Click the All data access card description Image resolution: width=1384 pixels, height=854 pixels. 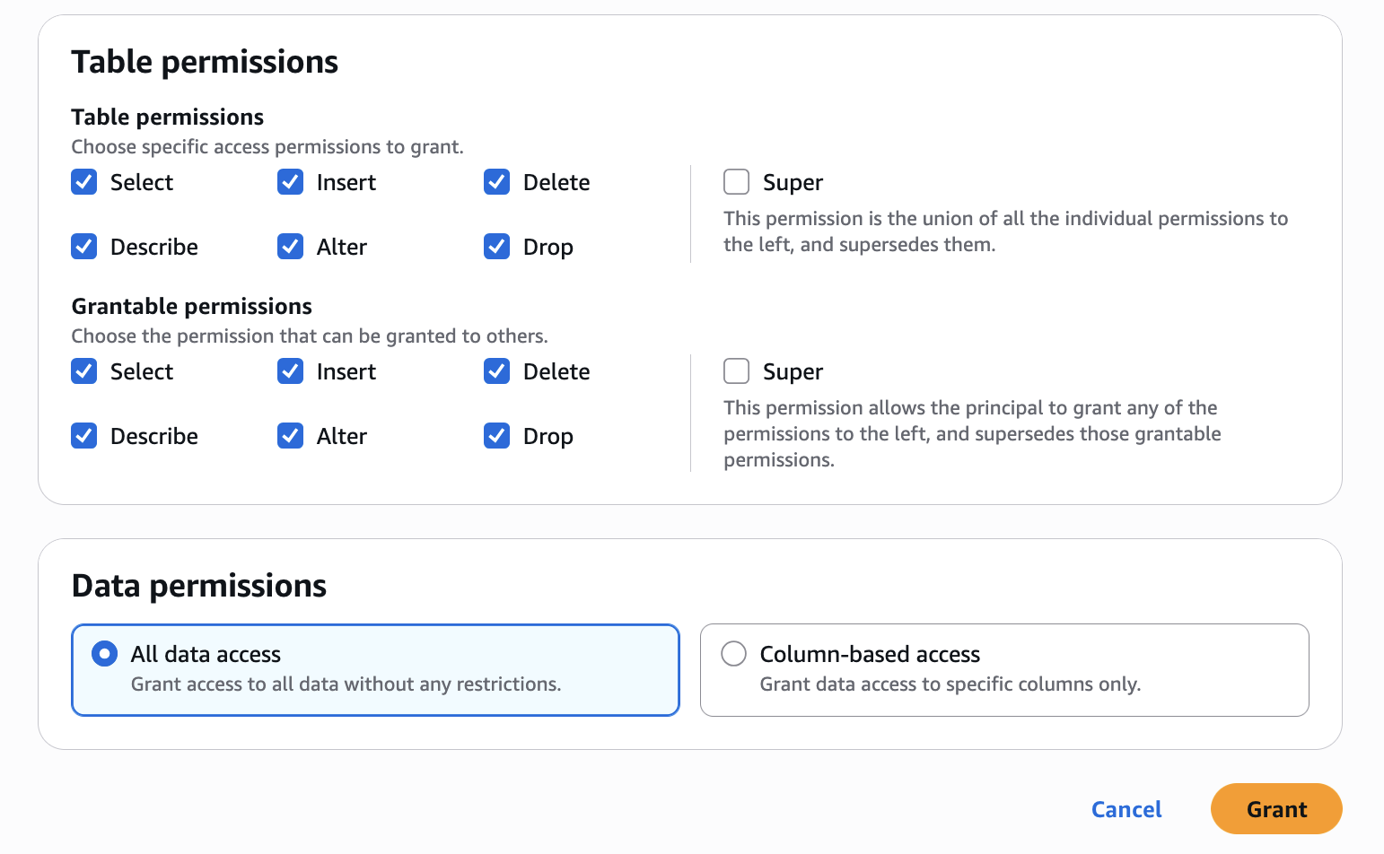346,684
